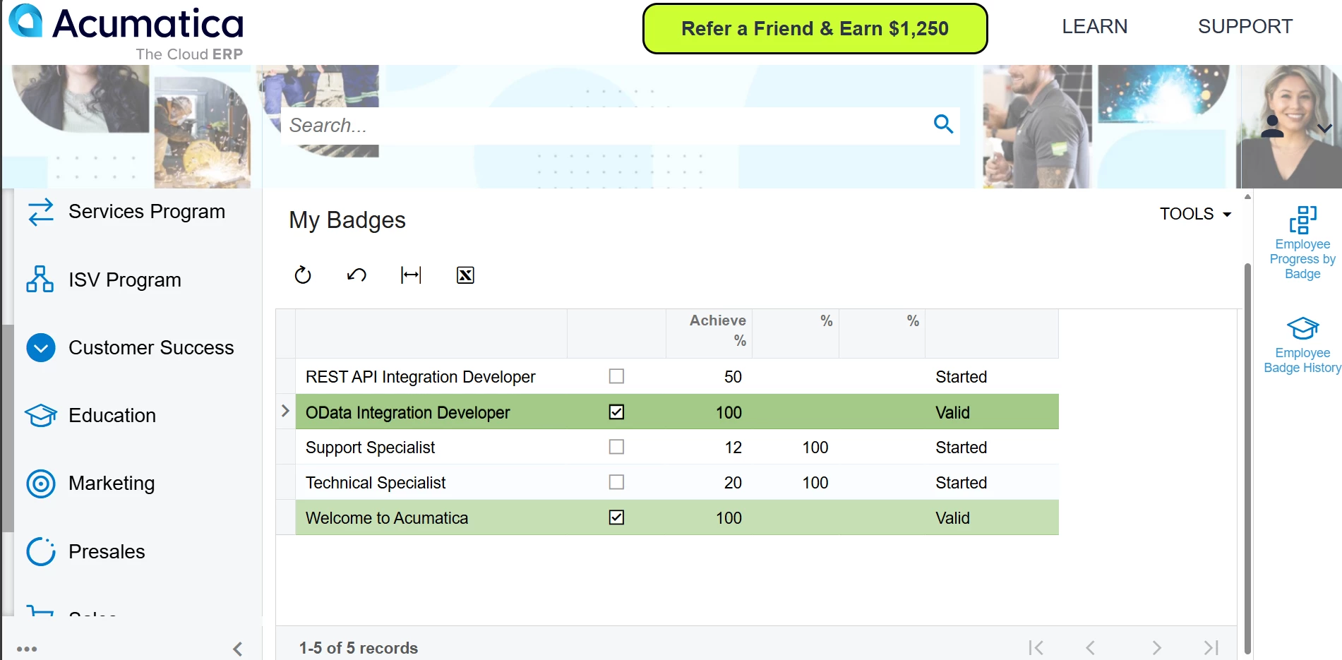Open Employee Progress by Badge icon
Viewport: 1342px width, 660px height.
tap(1302, 220)
